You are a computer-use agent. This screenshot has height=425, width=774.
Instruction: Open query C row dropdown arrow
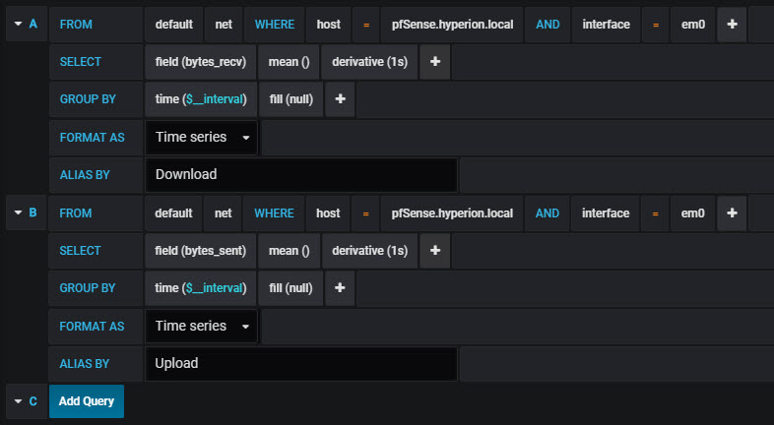coord(19,401)
